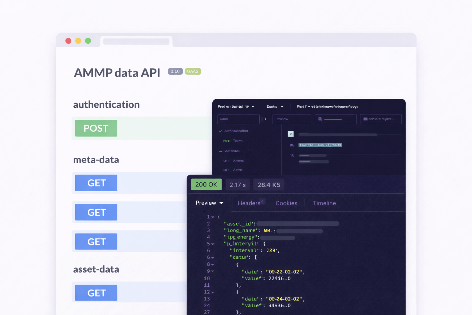Switch to the Cookies tab
The width and height of the screenshot is (472, 315).
[x=286, y=203]
